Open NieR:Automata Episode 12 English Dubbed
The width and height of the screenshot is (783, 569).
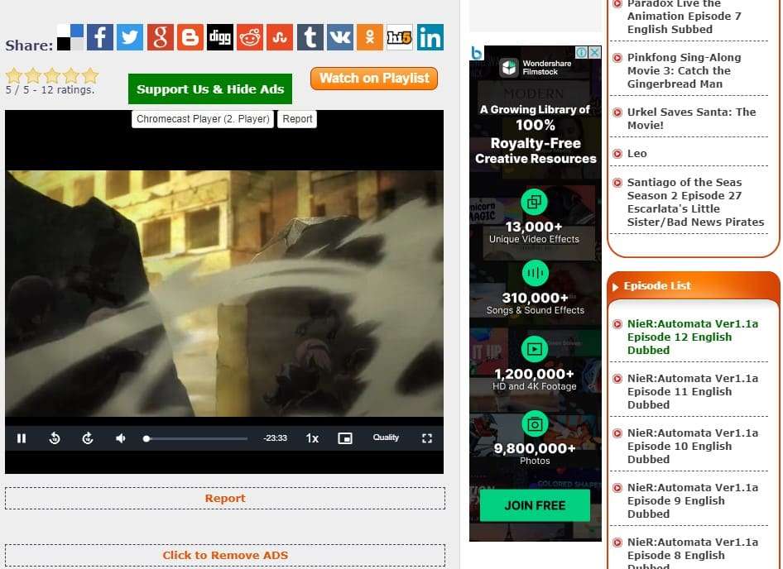coord(693,337)
